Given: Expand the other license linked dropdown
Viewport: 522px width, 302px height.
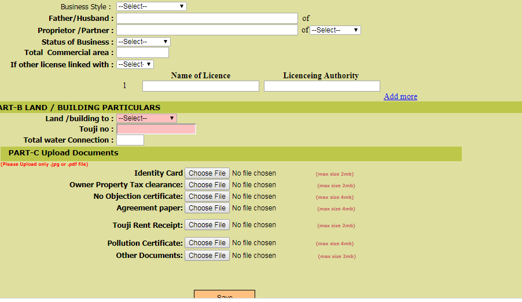Looking at the screenshot, I should [x=135, y=64].
